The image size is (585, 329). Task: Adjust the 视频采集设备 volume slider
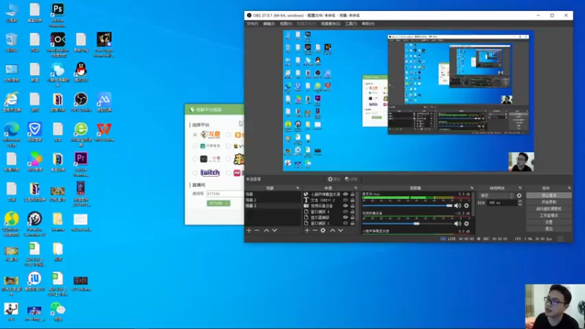click(407, 224)
